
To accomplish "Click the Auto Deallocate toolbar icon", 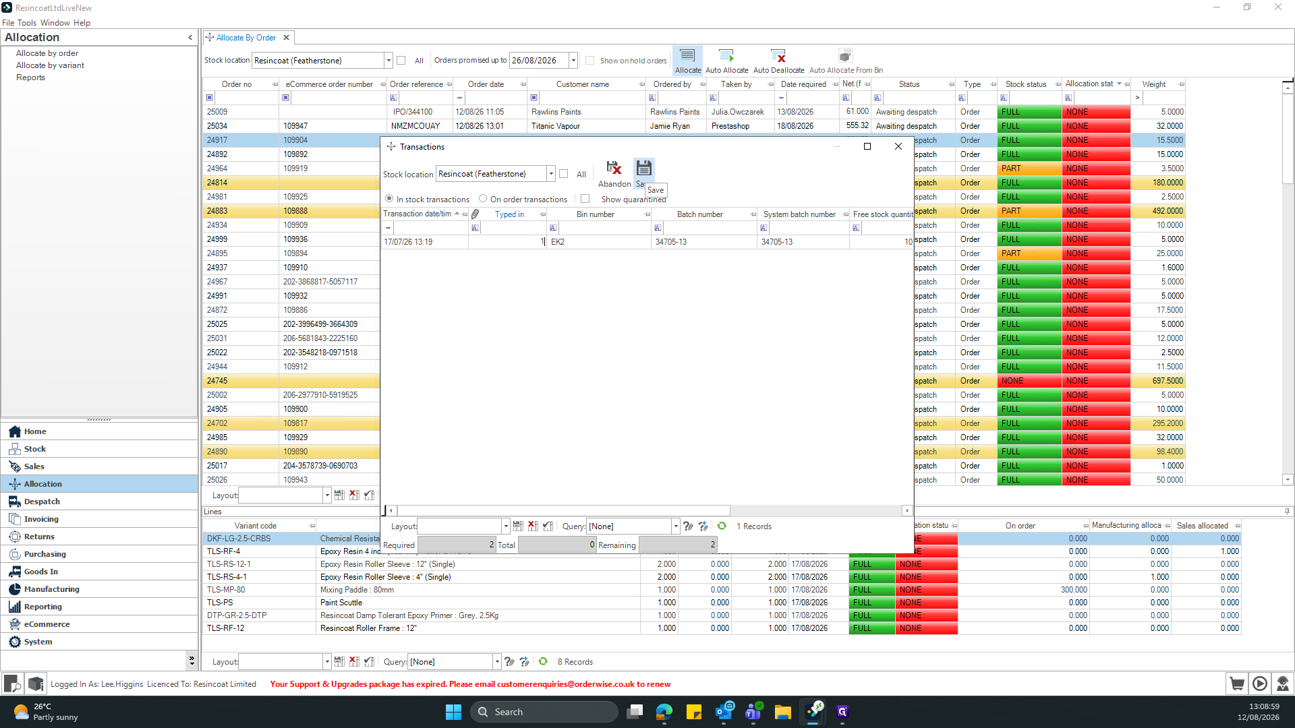I will 778,60.
